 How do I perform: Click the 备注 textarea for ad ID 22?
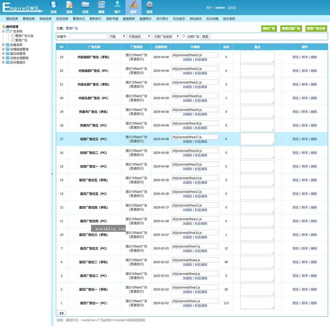coord(257,71)
